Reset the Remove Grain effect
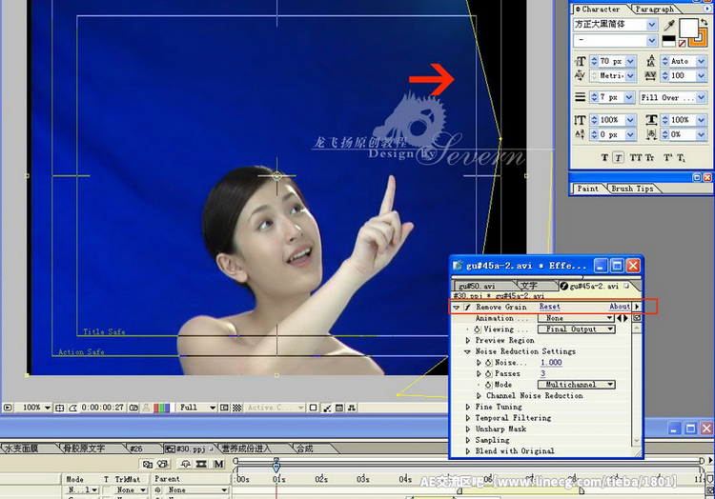 point(549,307)
